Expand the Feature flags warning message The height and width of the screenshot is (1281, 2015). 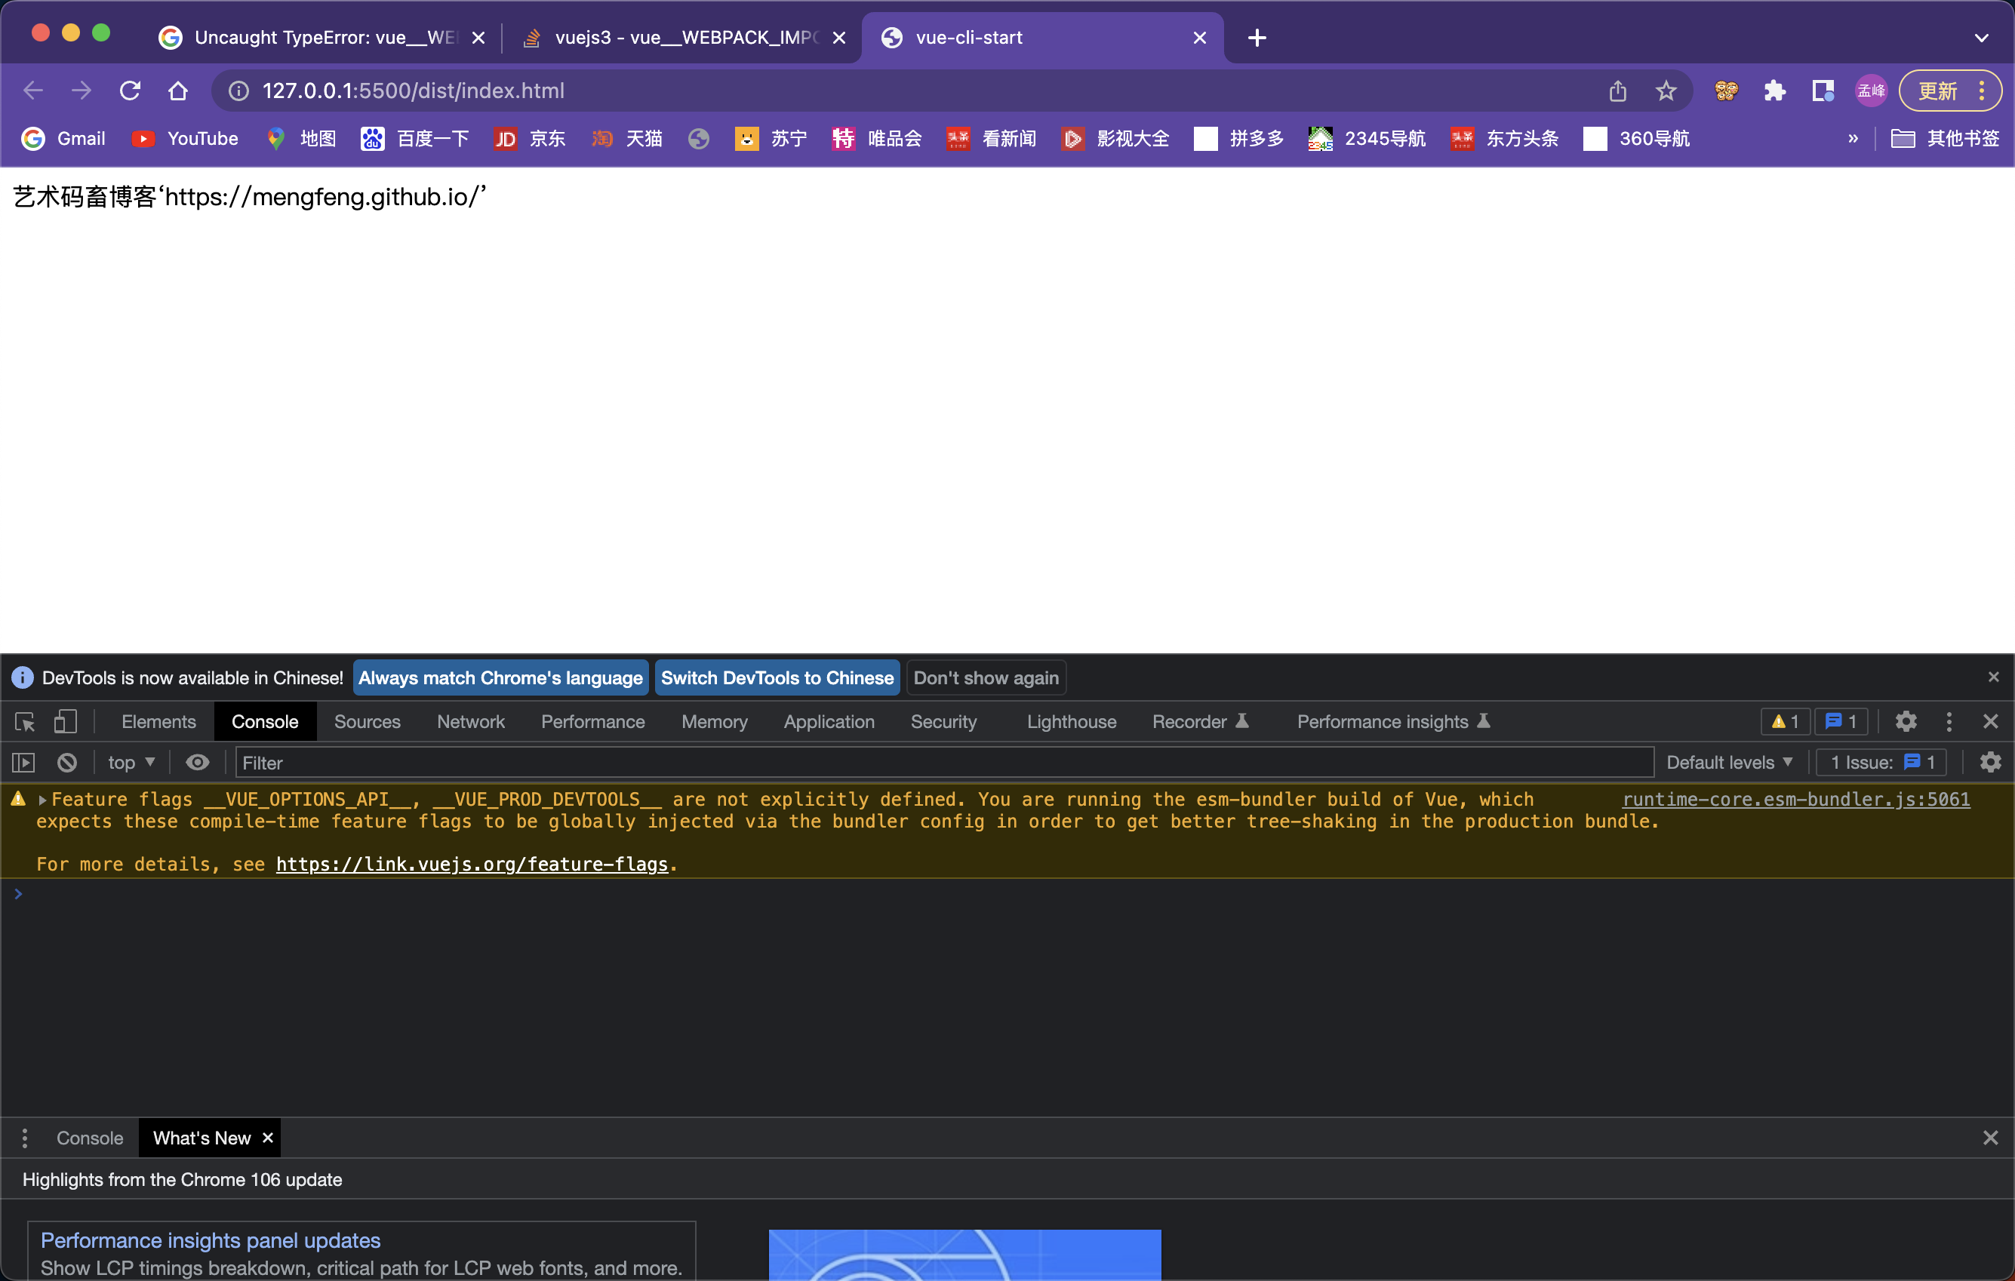pos(42,800)
